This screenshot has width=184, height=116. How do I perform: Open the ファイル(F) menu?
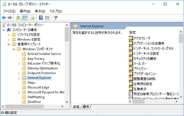(x=9, y=11)
